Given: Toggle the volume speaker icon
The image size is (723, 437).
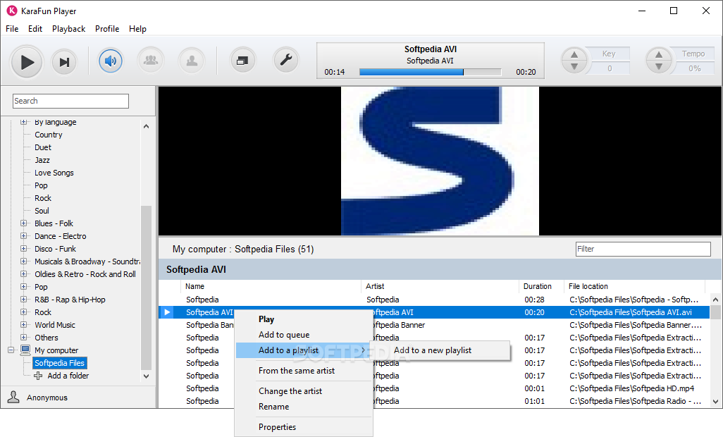Looking at the screenshot, I should (x=111, y=61).
